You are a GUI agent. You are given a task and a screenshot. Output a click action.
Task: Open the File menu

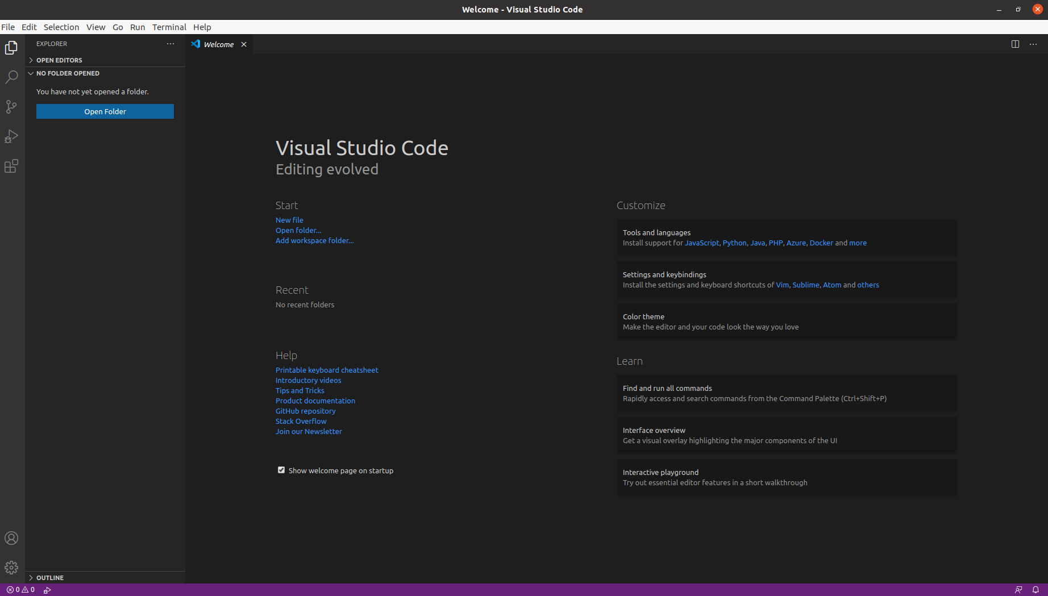coord(8,27)
